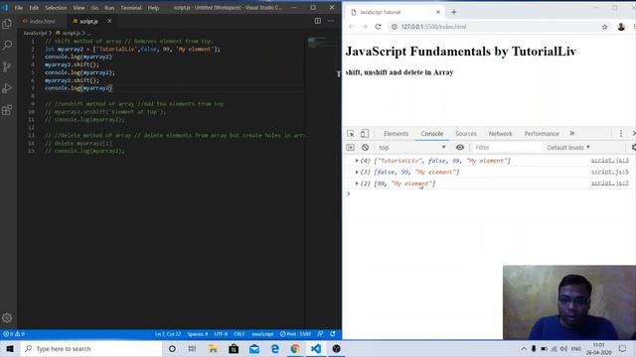Image resolution: width=636 pixels, height=357 pixels.
Task: Go forward in Chrome
Action: point(365,27)
